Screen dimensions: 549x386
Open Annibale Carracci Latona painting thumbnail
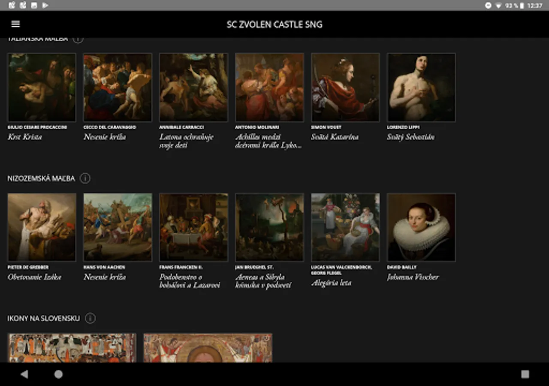tap(193, 87)
